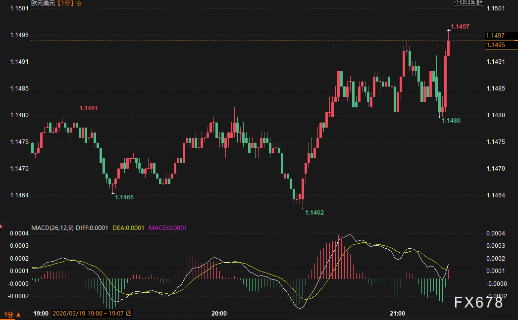Click the jump-to-start chart icon
The image size is (518, 320).
point(465,2)
